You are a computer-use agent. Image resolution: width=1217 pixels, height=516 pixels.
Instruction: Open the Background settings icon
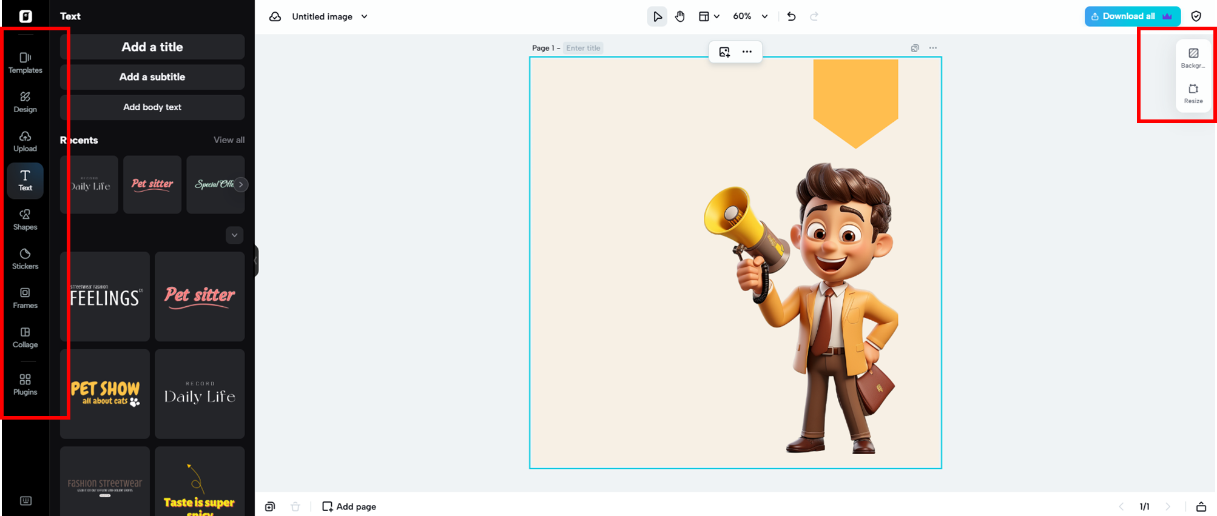[x=1193, y=57]
